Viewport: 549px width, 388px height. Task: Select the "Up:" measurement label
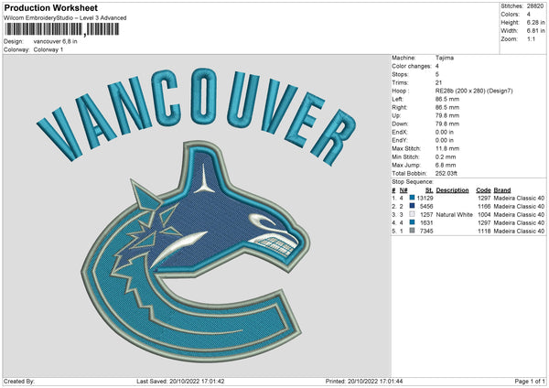[396, 115]
